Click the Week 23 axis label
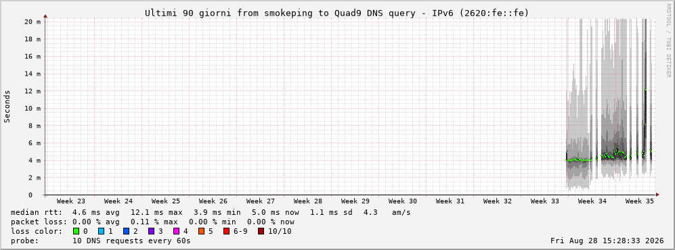 [x=71, y=201]
